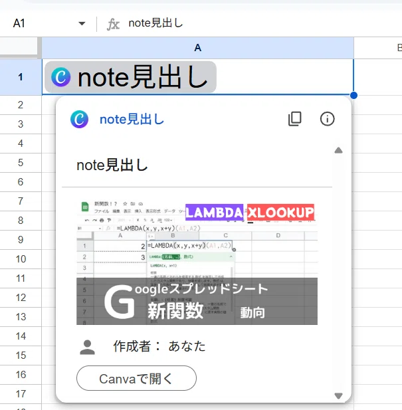Click the info icon in preview card
Image resolution: width=402 pixels, height=410 pixels.
coord(327,119)
